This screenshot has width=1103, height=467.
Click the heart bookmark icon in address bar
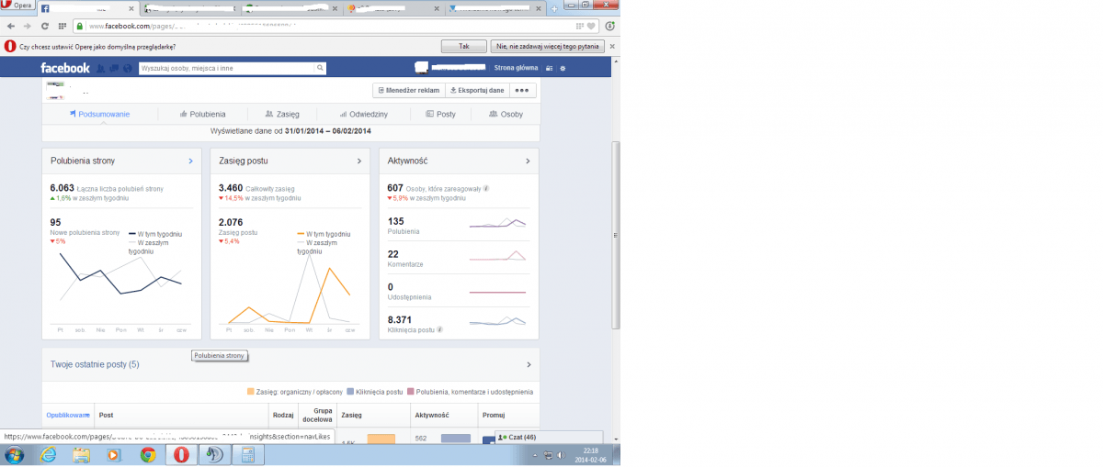tap(591, 26)
